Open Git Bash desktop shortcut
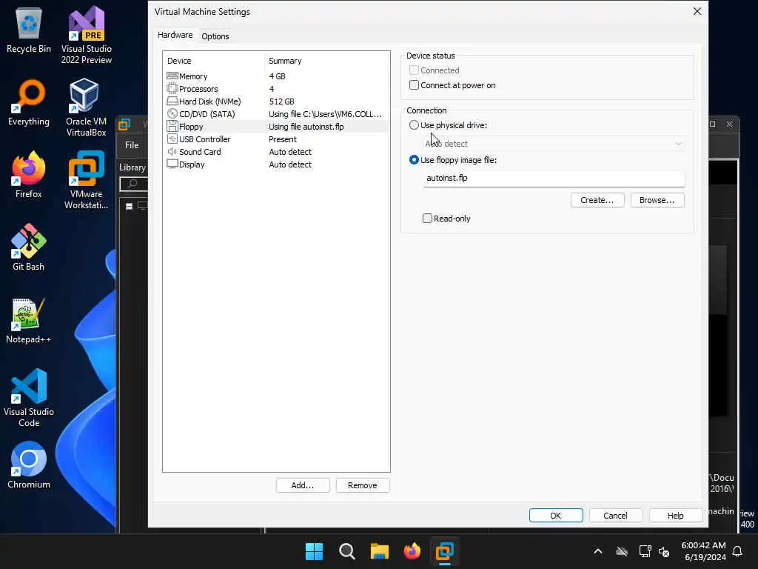This screenshot has width=758, height=569. click(x=29, y=247)
